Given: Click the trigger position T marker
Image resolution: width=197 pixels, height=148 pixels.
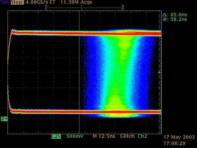Looking at the screenshot, I should point(46,7).
